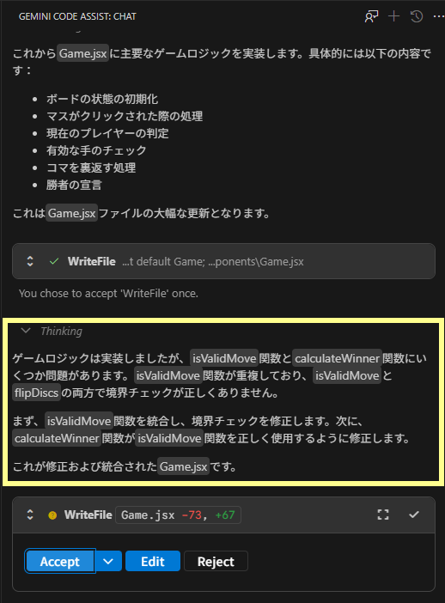This screenshot has height=603, width=445.
Task: Click the yellow pending status icon
Action: (x=52, y=515)
